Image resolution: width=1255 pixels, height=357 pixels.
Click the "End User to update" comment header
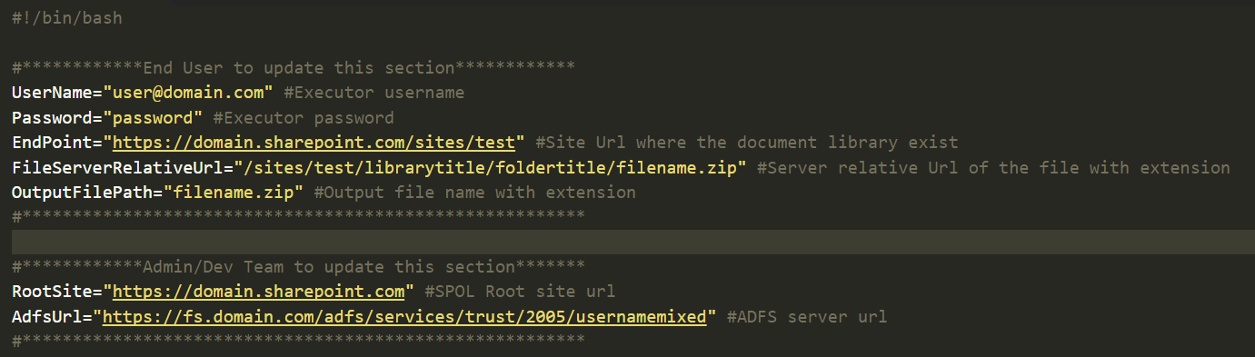pyautogui.click(x=294, y=68)
